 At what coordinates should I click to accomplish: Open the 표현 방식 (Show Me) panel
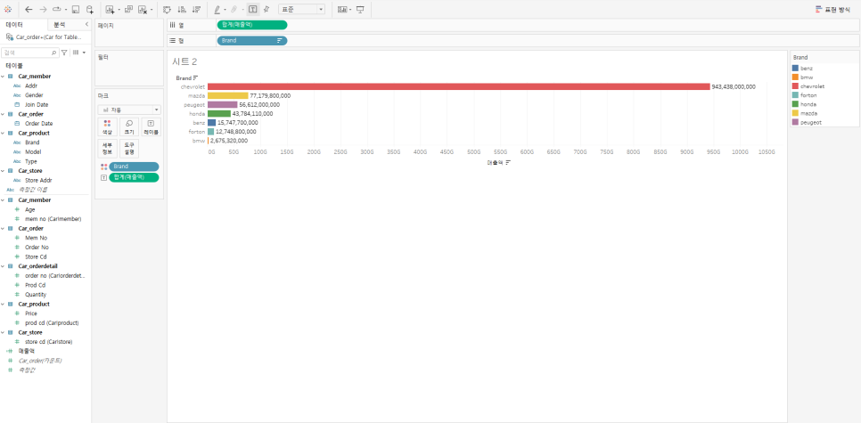832,9
